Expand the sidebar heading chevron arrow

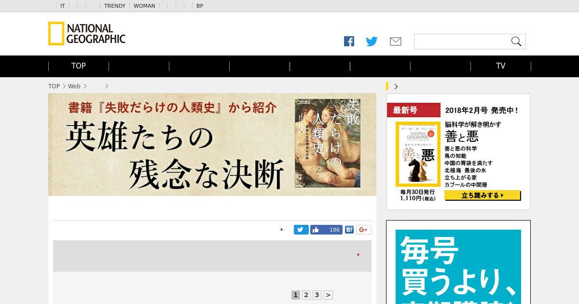[x=396, y=86]
